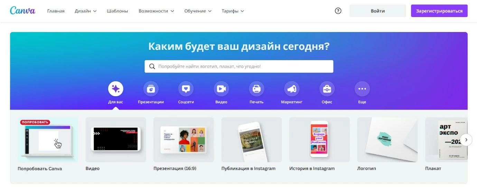477x189 pixels.
Task: Open История в Instagram thumbnail
Action: (319, 140)
